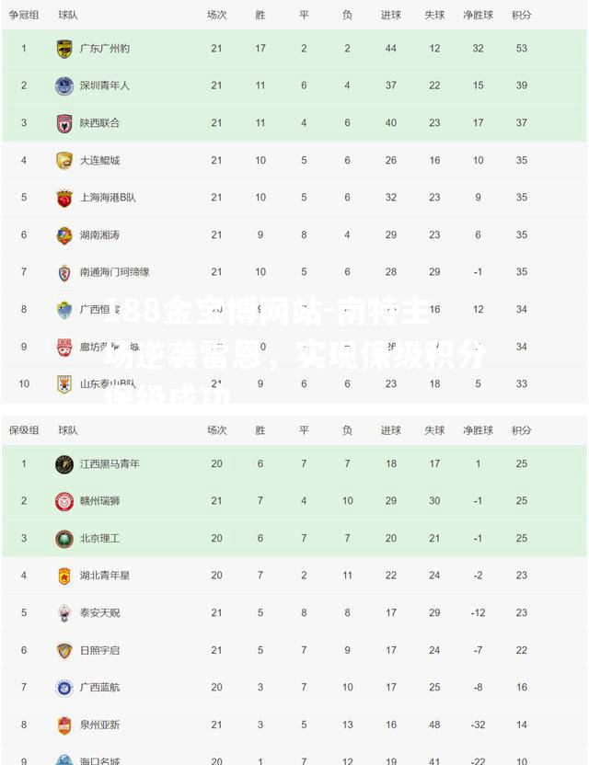
Task: Select the 净胜球 column header in 保级组 table
Action: (478, 430)
